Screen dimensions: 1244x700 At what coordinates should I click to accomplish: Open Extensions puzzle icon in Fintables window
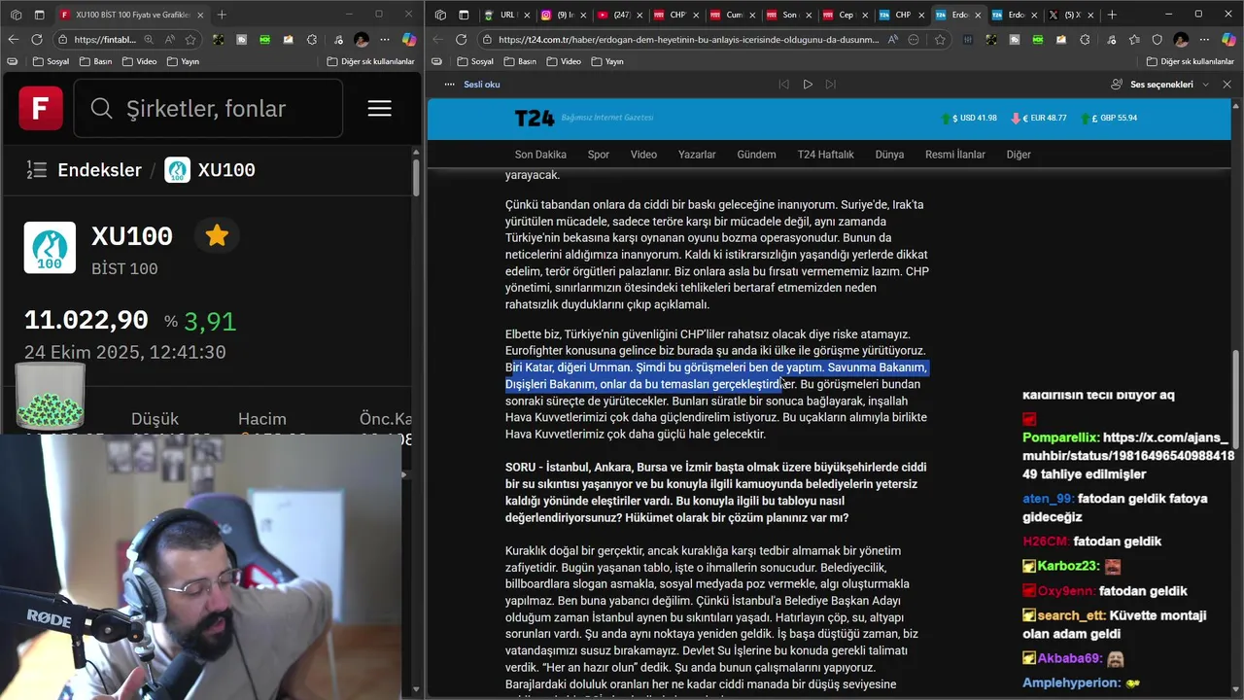point(312,40)
